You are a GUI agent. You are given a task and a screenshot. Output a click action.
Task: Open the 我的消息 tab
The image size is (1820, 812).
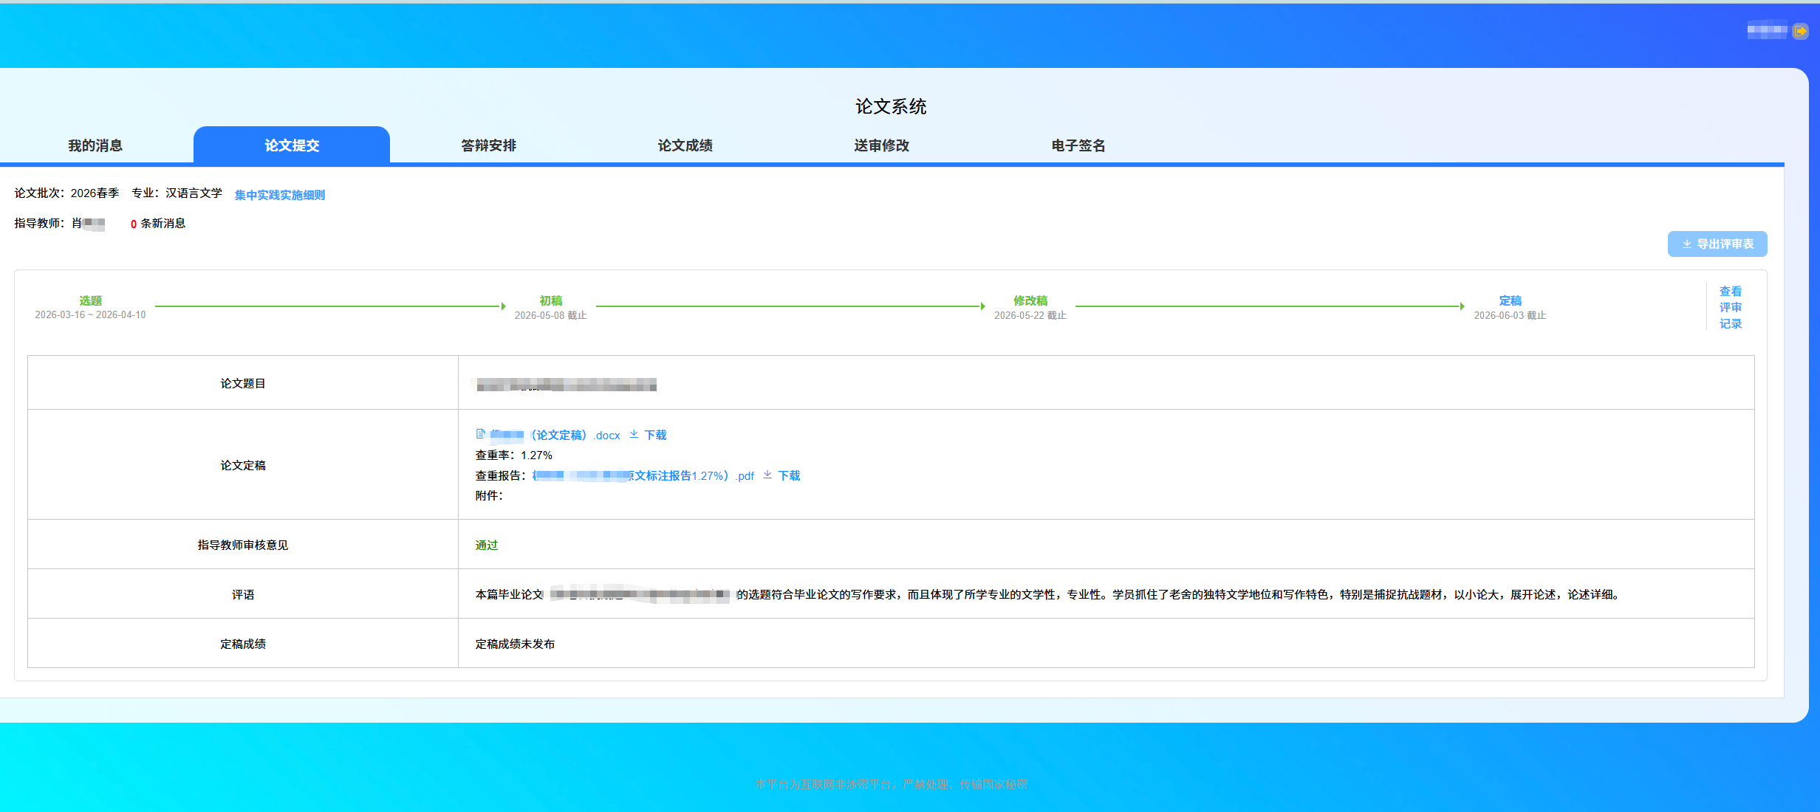95,145
